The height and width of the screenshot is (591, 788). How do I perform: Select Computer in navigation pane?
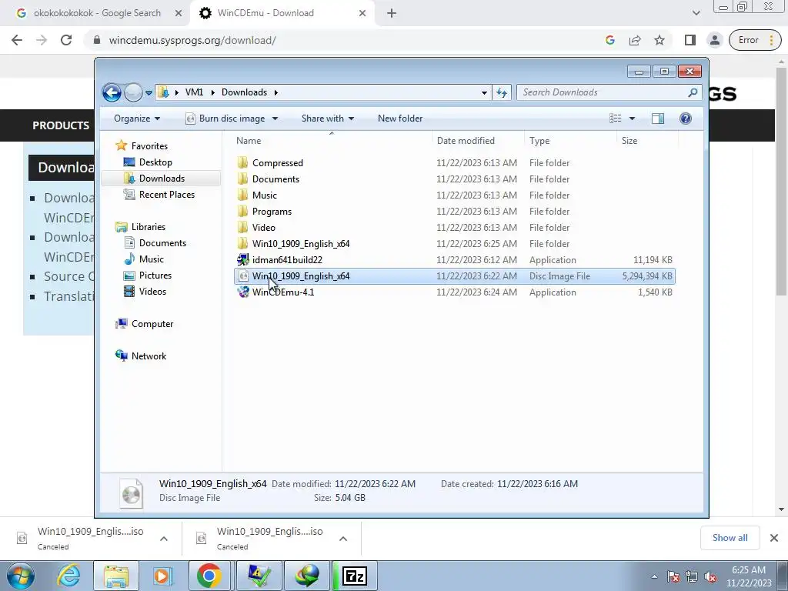[x=152, y=324]
